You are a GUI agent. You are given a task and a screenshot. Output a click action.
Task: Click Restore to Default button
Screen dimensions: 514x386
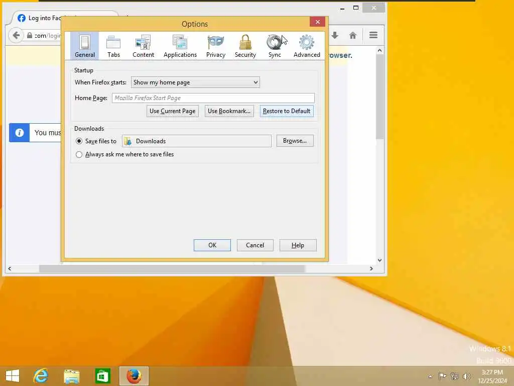(x=287, y=111)
